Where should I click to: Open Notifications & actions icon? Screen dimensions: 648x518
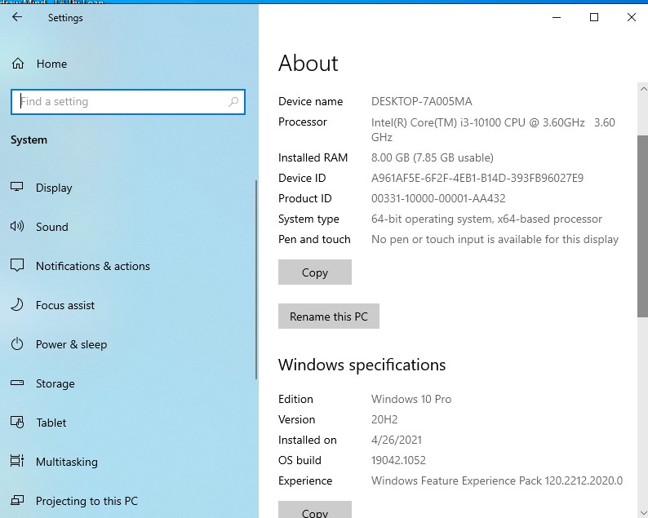(17, 266)
